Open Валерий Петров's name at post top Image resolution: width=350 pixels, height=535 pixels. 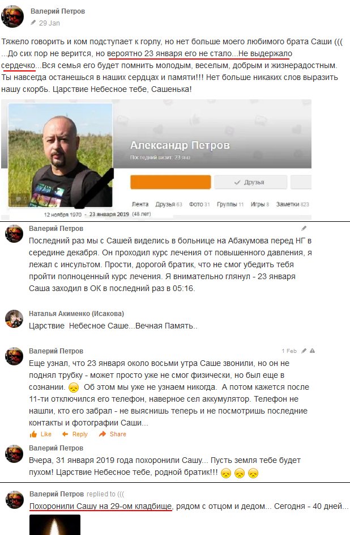pos(58,11)
